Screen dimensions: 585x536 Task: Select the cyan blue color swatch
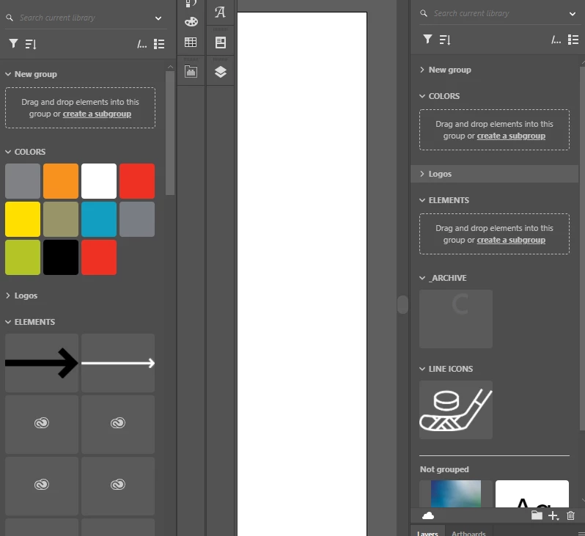tap(99, 219)
